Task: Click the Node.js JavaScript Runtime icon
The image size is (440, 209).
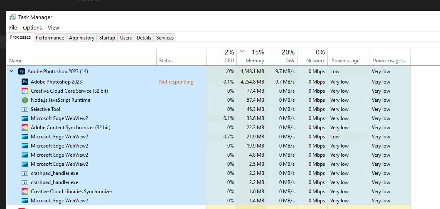Action: pos(25,100)
